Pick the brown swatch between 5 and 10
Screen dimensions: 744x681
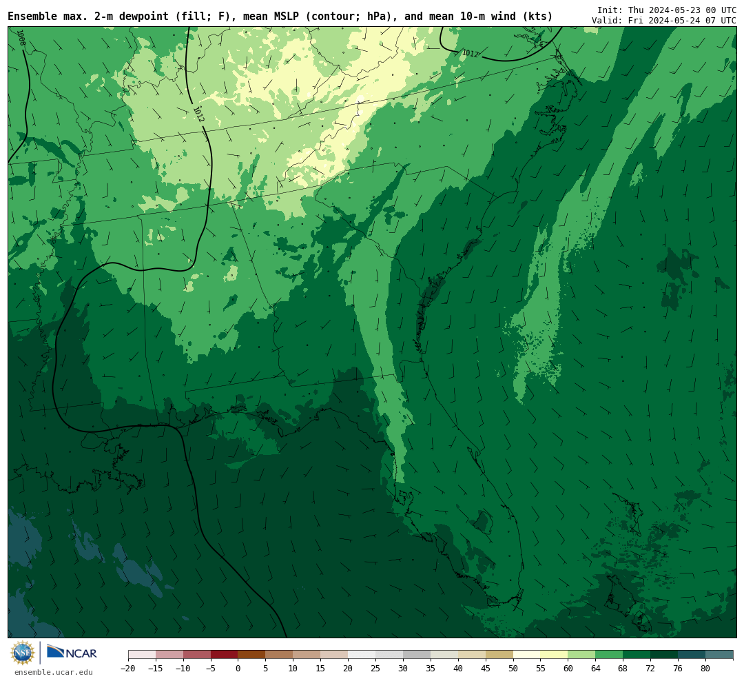click(x=280, y=655)
